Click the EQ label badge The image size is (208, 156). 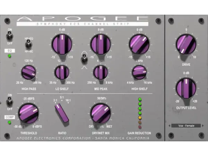[x=10, y=51]
